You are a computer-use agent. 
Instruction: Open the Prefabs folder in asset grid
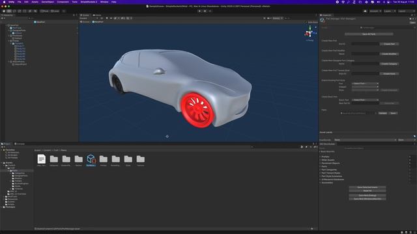click(x=104, y=161)
